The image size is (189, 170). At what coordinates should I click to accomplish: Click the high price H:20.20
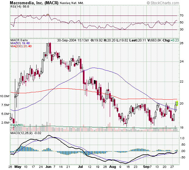(109, 40)
